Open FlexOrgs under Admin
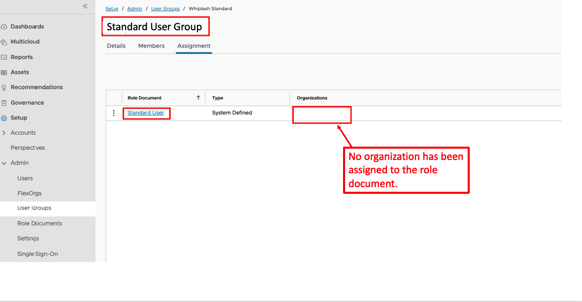582x302 pixels. pos(29,193)
